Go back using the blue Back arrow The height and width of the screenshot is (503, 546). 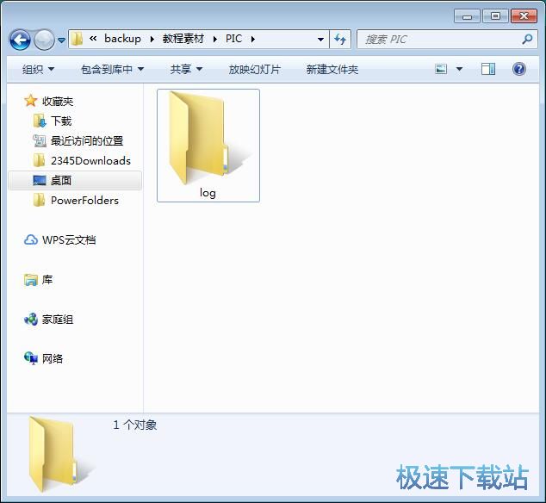(20, 40)
